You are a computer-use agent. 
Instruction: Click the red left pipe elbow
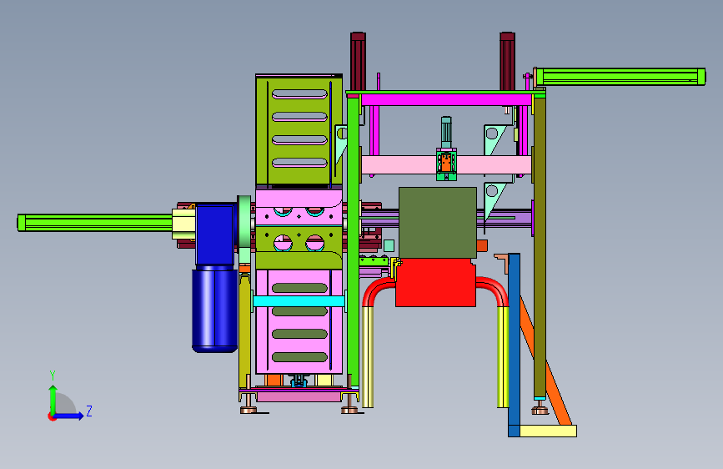(378, 290)
